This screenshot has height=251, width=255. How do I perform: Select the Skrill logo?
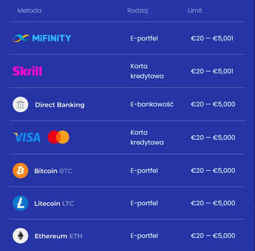[x=27, y=71]
